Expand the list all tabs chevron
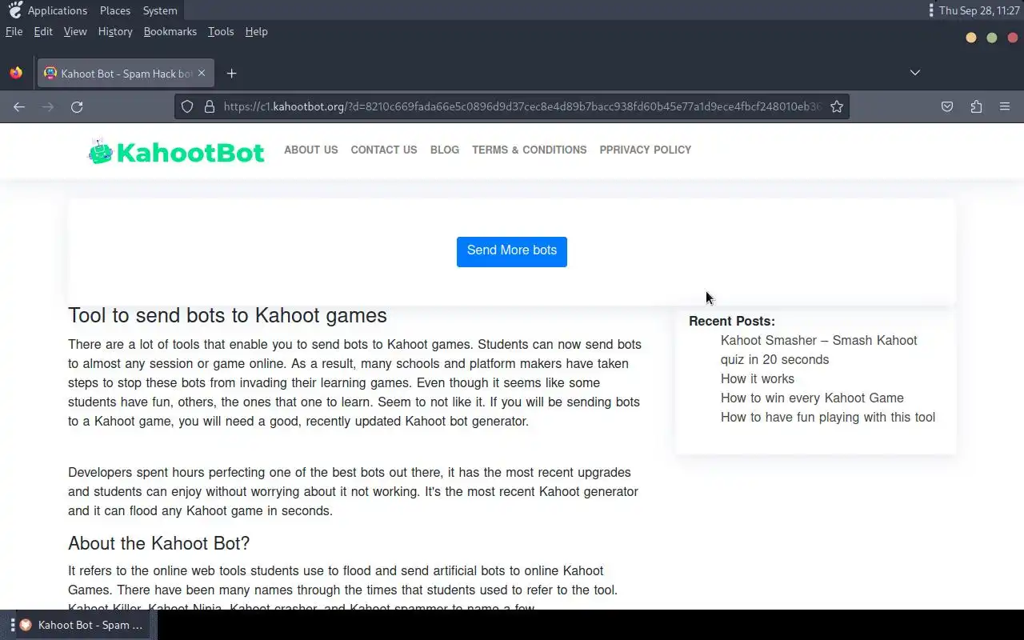 pos(915,73)
